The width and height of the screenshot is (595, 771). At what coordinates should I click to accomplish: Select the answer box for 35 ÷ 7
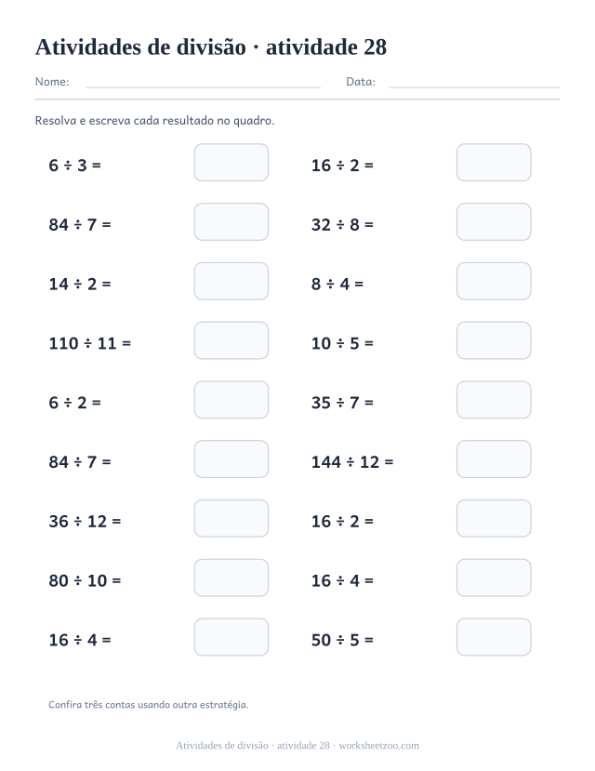(494, 400)
